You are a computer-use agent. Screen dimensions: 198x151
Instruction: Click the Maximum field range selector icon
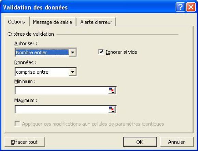[x=112, y=109]
